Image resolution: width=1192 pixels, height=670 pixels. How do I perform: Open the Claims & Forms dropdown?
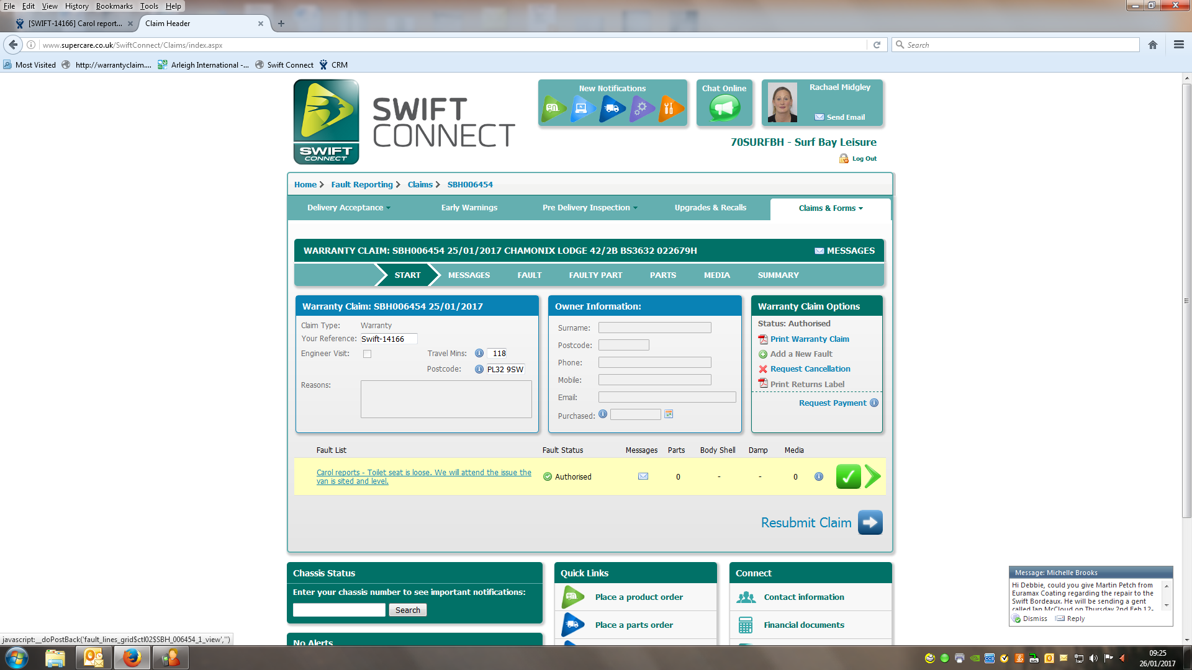830,208
